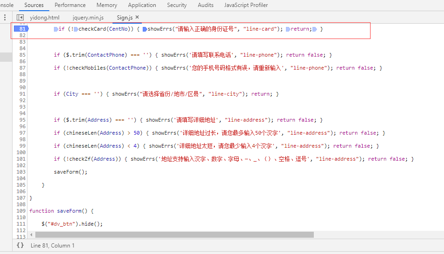Click the inline breakpoint marker before return on line 81

[x=288, y=29]
